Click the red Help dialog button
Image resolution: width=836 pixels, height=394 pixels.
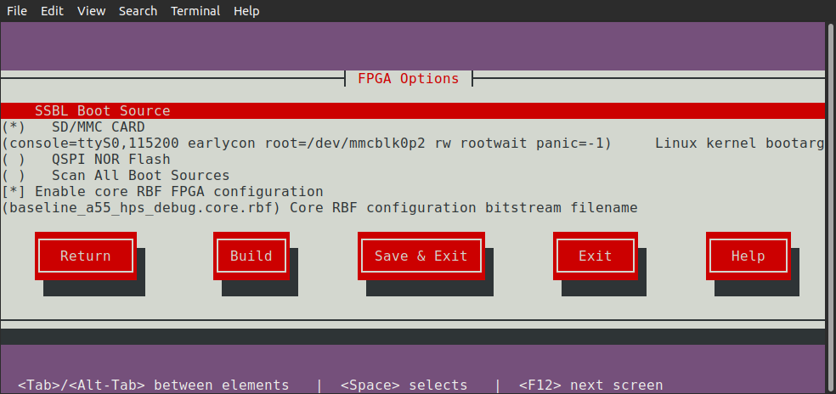click(x=748, y=256)
